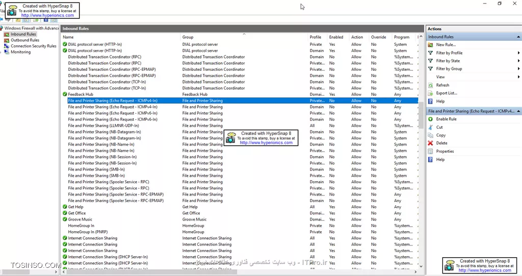Click the Refresh icon in Actions pane
This screenshot has height=276, width=522.
(430, 85)
